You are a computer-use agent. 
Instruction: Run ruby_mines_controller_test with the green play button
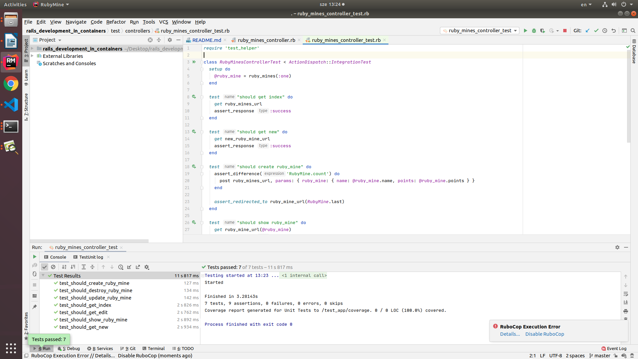click(x=525, y=31)
